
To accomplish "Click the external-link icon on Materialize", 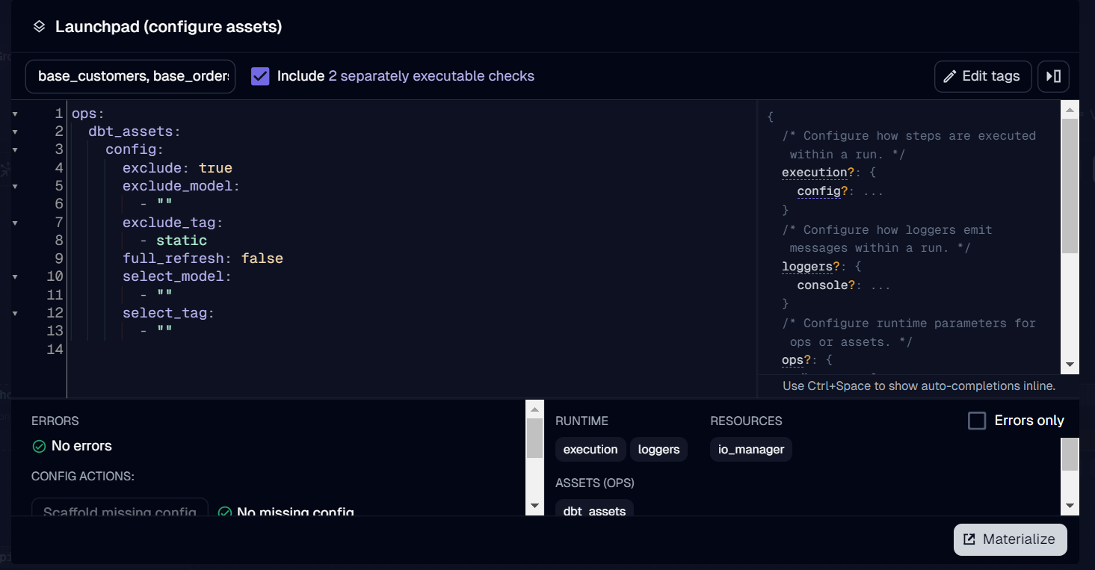I will (x=969, y=539).
